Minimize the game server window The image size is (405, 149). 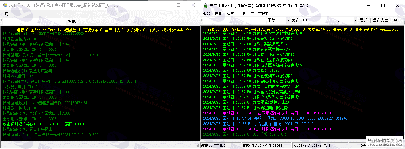pyautogui.click(x=368, y=5)
